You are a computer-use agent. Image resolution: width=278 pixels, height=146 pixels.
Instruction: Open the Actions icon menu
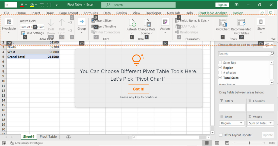(165, 22)
